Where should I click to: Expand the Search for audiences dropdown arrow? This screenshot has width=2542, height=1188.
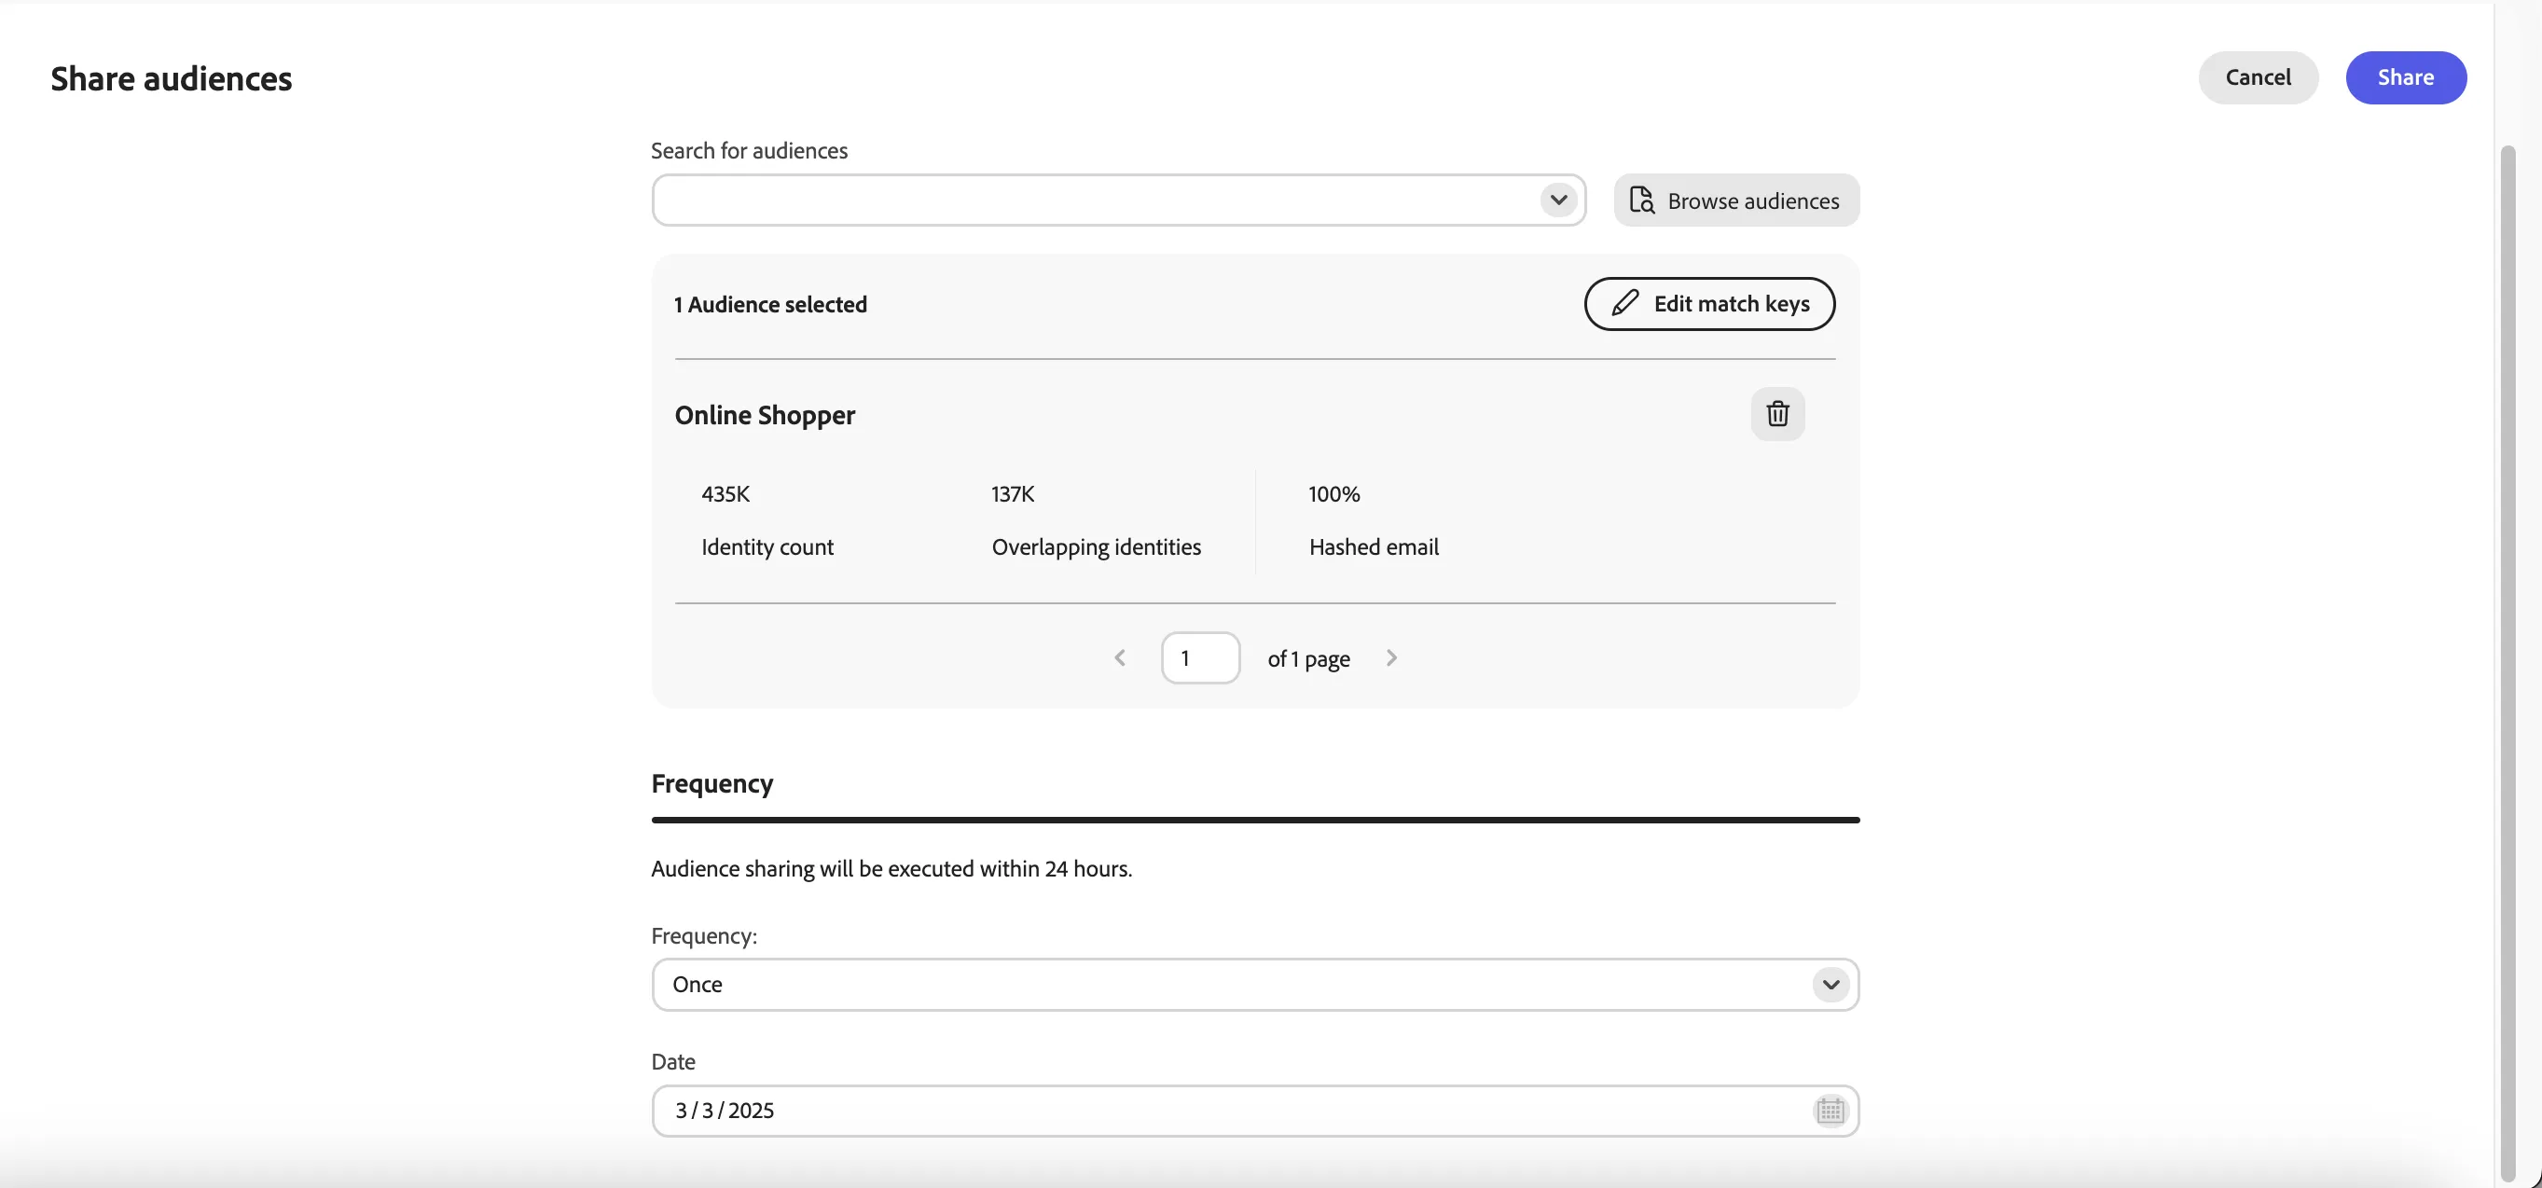[1558, 200]
